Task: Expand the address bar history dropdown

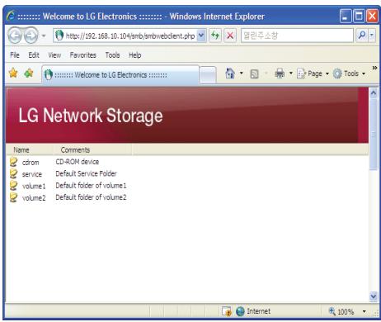Action: coord(201,36)
